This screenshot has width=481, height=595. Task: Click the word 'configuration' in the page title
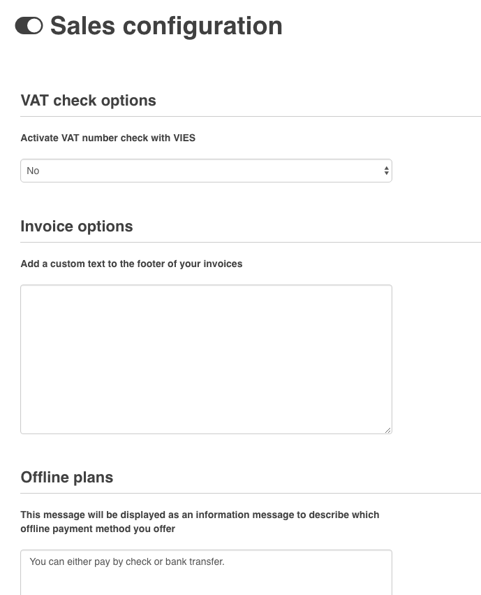click(202, 26)
